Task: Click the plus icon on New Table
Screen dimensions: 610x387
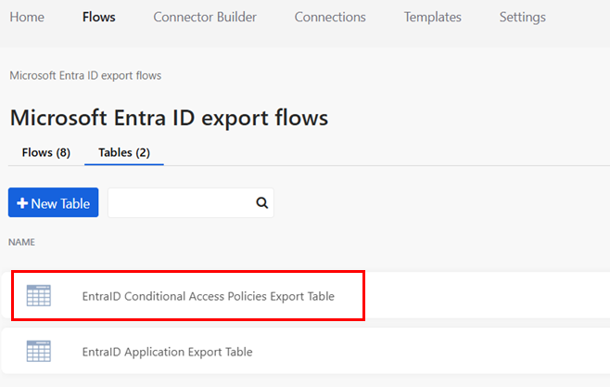Action: 22,203
